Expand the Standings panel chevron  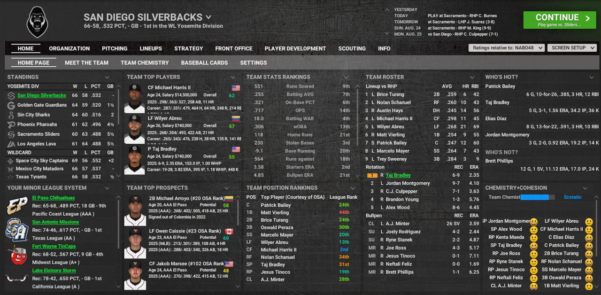[107, 78]
